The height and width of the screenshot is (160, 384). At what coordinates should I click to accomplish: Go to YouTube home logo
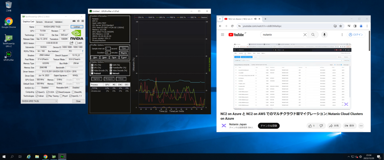click(x=236, y=35)
